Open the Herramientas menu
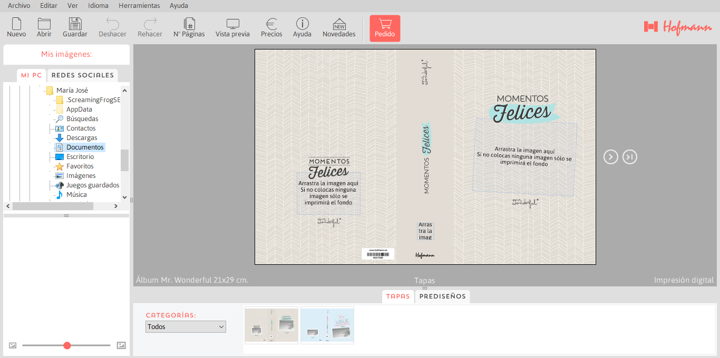720x358 pixels. 139,6
